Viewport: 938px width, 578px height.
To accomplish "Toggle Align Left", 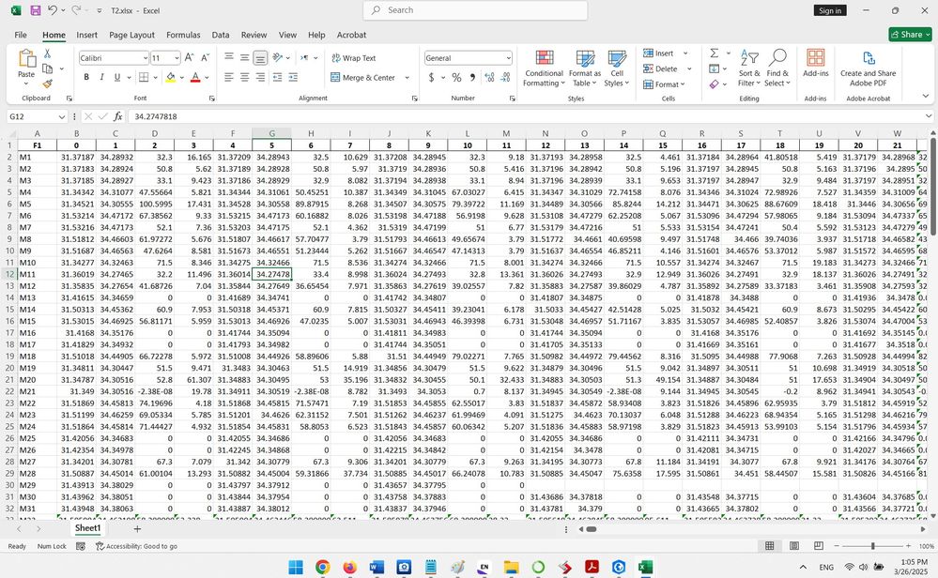I will click(x=229, y=78).
